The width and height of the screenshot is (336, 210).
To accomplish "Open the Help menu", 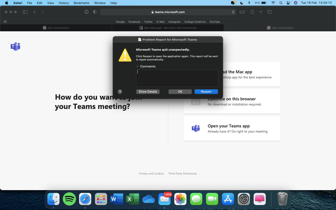I will tap(113, 3).
